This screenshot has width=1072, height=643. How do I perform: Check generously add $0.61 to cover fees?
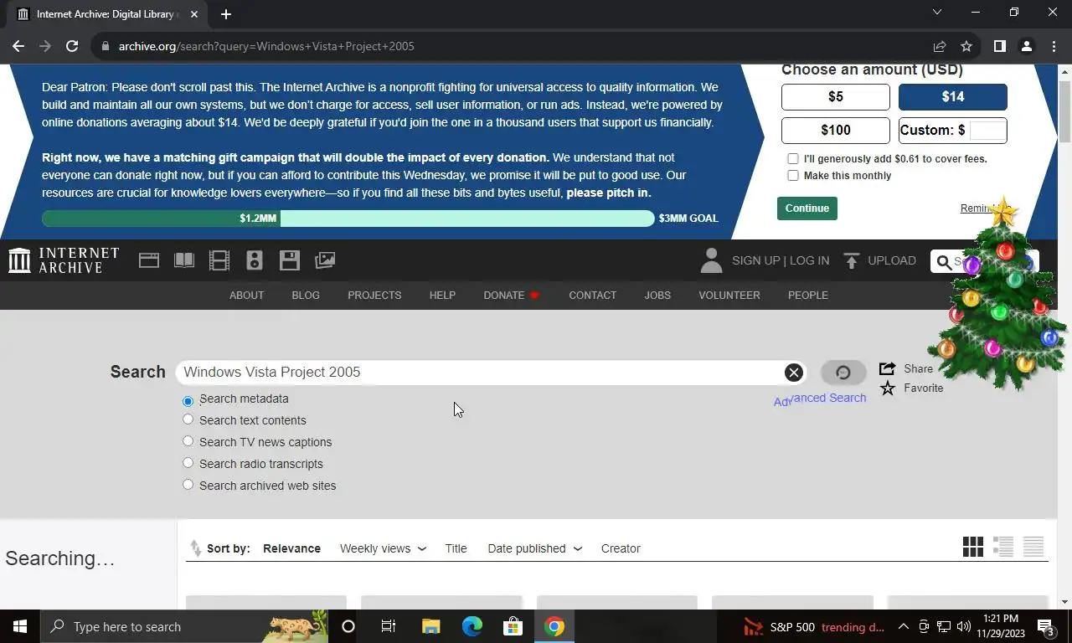point(792,158)
